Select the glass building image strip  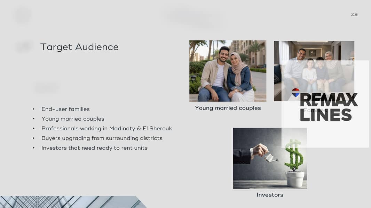click(x=73, y=202)
